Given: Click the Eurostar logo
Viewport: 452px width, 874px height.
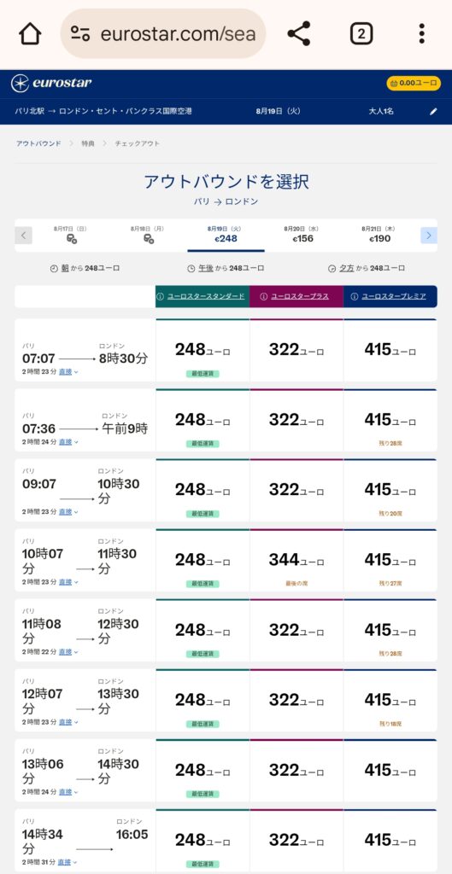Looking at the screenshot, I should pos(50,84).
